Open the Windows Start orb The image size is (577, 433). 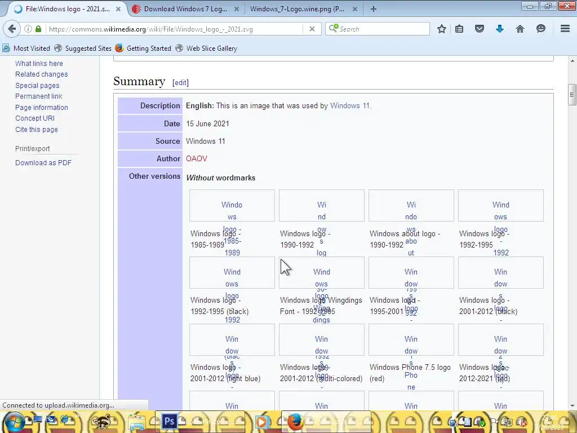[x=14, y=422]
